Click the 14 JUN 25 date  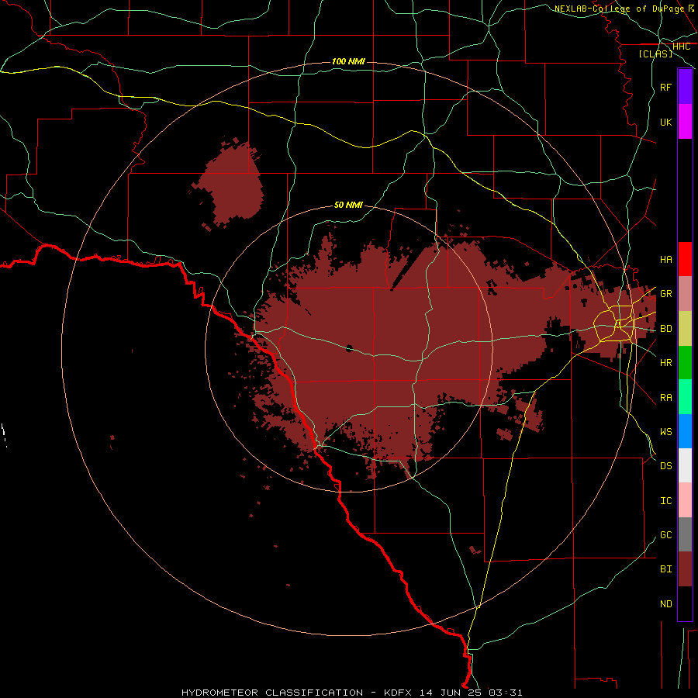pyautogui.click(x=451, y=693)
